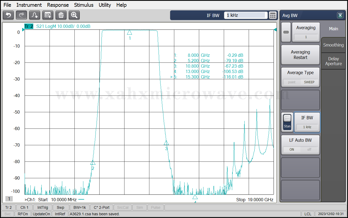Switch to the Delay Aperture tab
Viewport: 348px width, 218px height.
pyautogui.click(x=333, y=61)
